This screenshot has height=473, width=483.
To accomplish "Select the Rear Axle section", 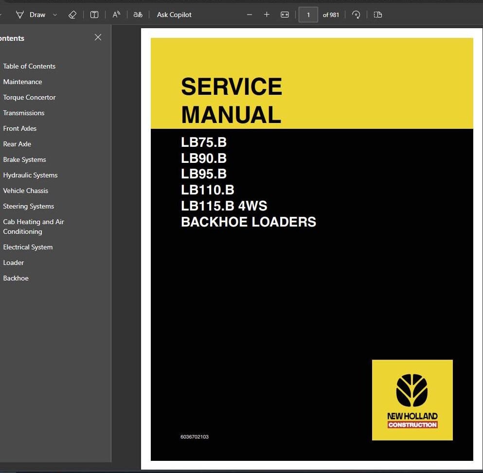I will (17, 144).
